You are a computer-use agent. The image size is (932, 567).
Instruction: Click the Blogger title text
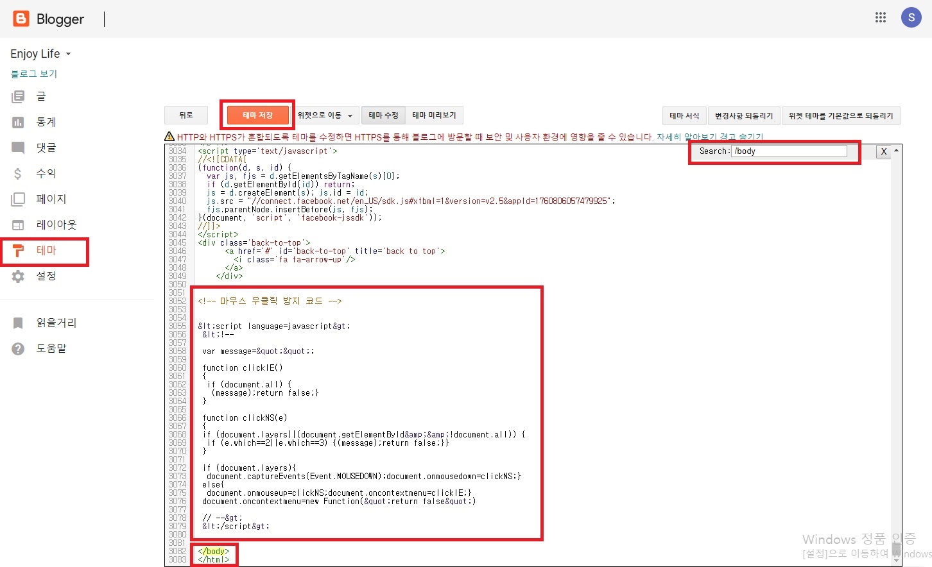click(x=60, y=19)
